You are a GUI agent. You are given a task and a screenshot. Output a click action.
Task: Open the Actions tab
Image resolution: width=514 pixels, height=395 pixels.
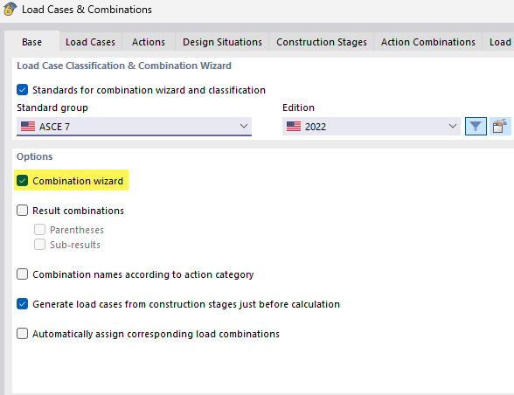click(x=149, y=42)
